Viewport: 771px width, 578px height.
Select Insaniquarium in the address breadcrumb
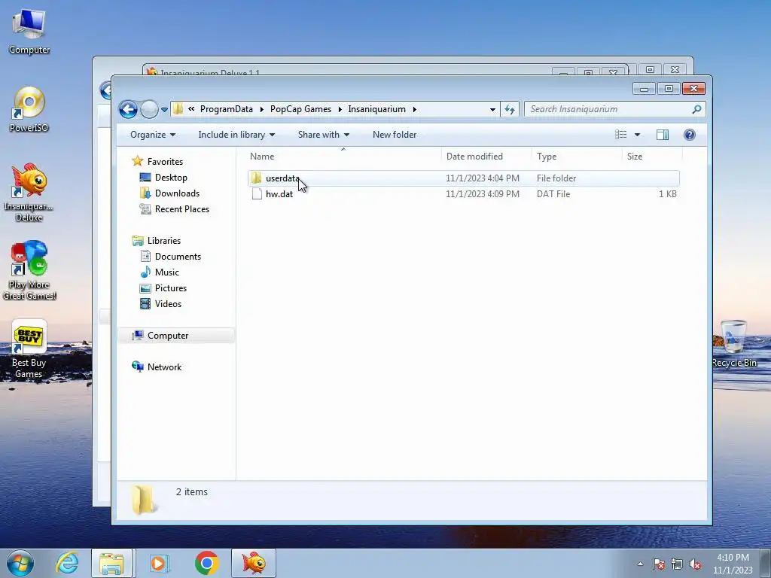click(x=376, y=109)
